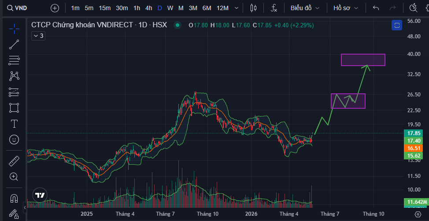Collapse the drawing toolbar side arrow

tap(25, 208)
